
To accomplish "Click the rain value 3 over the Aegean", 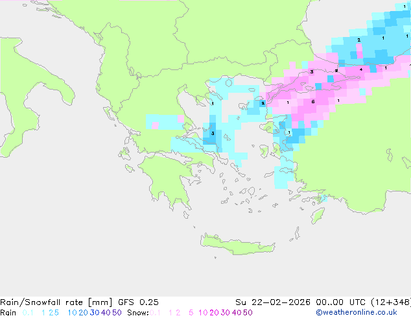I will (213, 134).
